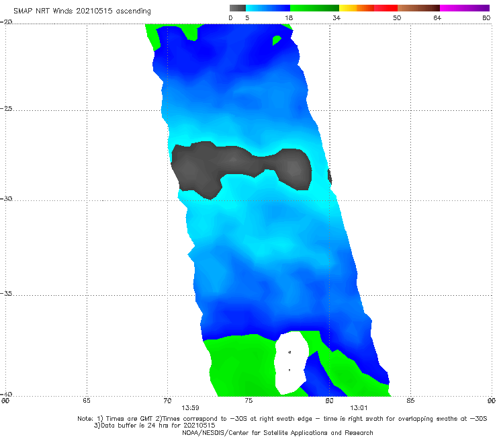Click the red segment of the wind color bar
Viewport: 497px width, 437px height.
(x=386, y=8)
